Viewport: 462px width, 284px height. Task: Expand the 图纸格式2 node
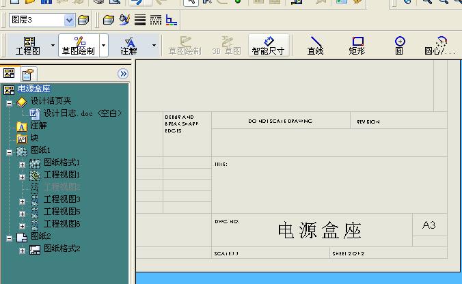pyautogui.click(x=22, y=251)
